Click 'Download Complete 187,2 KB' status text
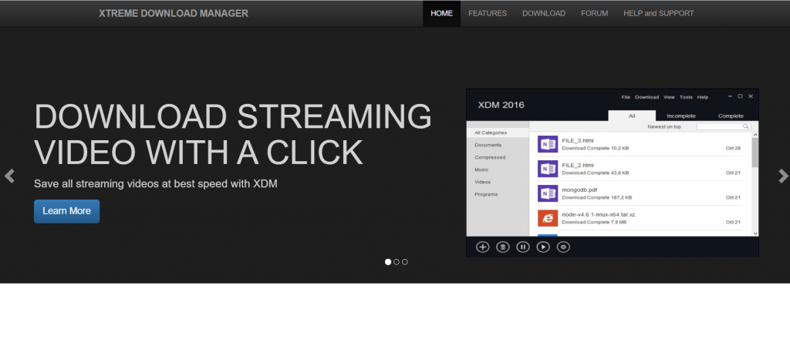 click(597, 197)
